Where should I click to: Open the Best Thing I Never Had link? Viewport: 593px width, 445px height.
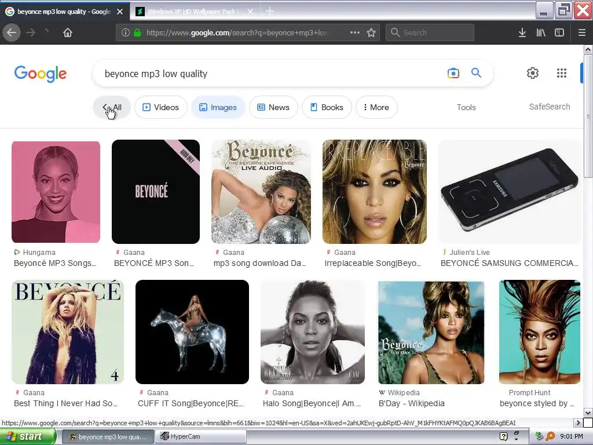(66, 403)
